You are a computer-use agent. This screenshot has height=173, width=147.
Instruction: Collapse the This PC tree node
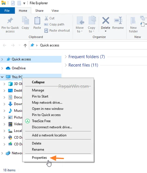click(2, 77)
